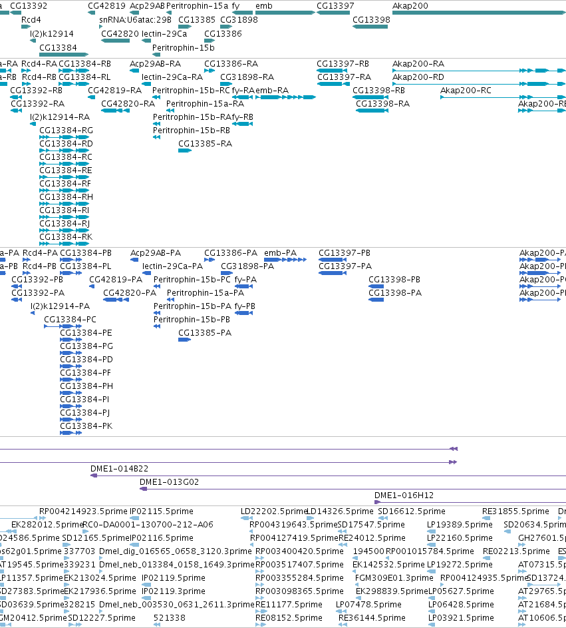
Task: Click the l(2)k12914 gene name
Action: pos(52,34)
